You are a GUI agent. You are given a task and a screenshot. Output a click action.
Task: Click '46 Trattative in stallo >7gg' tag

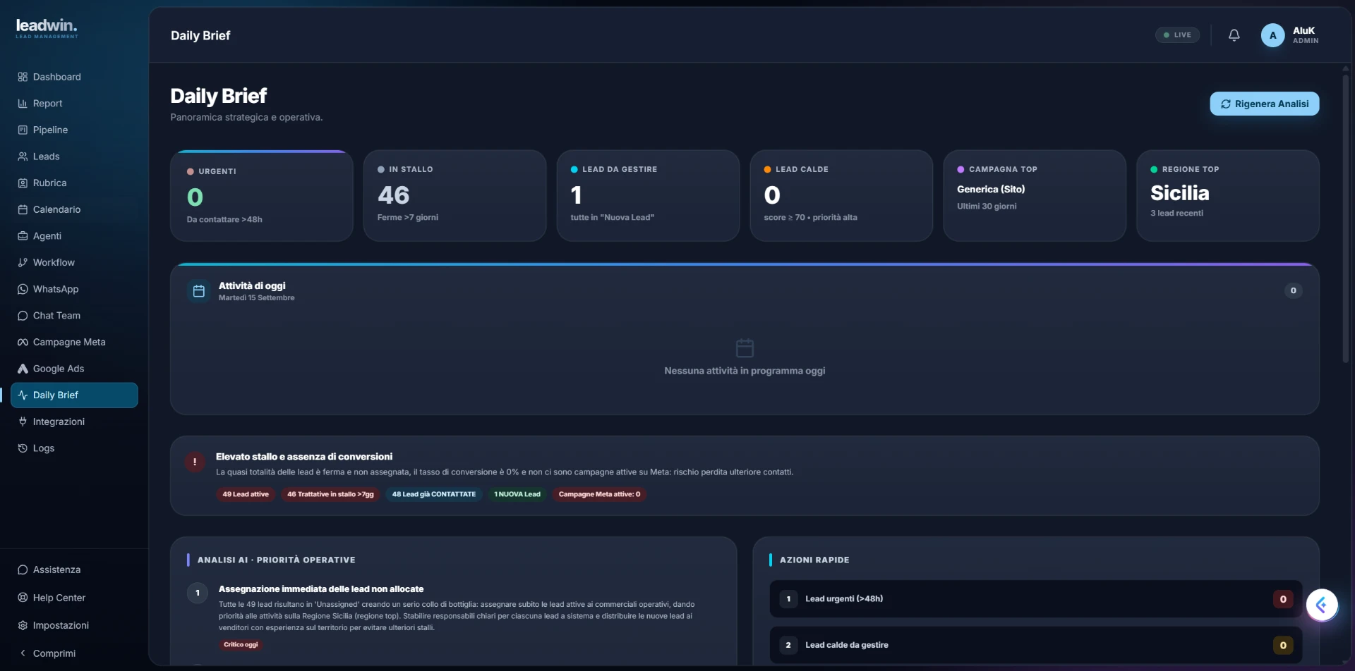click(x=330, y=494)
